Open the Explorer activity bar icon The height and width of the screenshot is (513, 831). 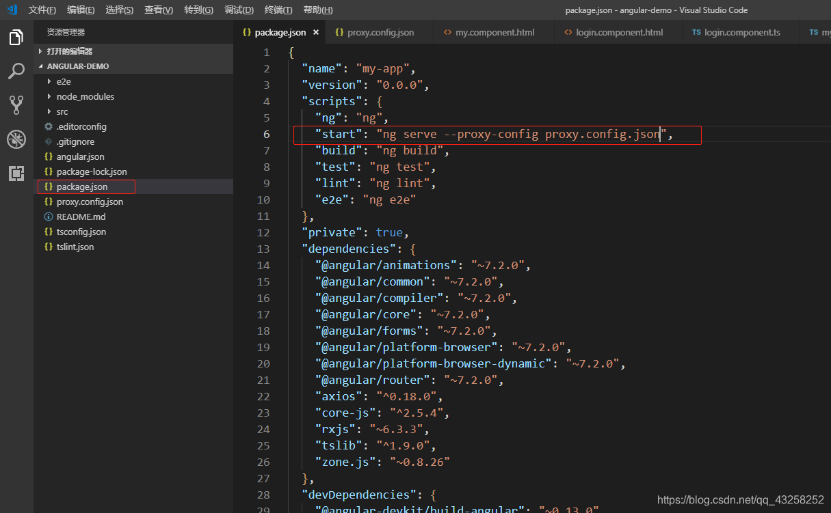[16, 38]
